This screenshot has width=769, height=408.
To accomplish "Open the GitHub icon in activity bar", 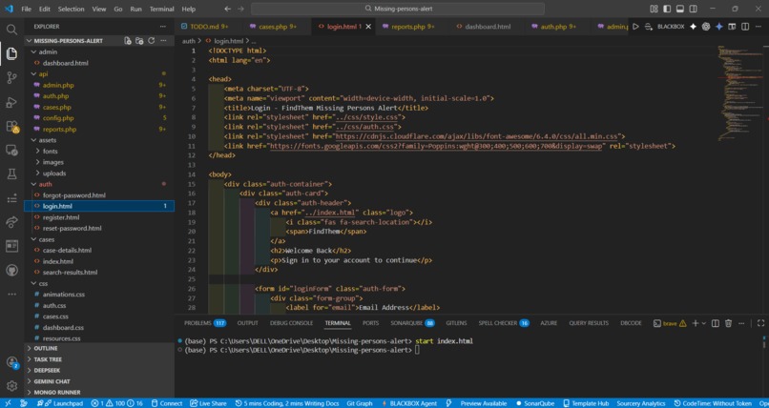I will (11, 270).
